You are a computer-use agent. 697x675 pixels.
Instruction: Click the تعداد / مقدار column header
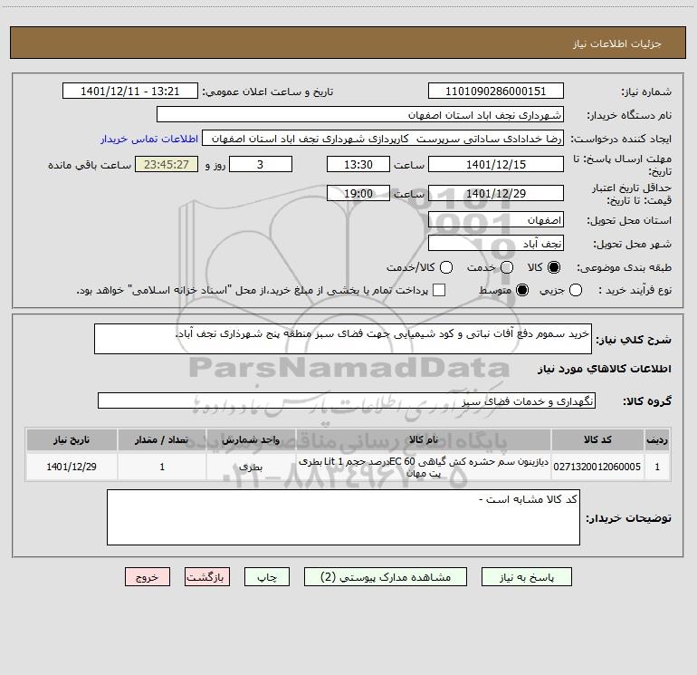click(162, 439)
